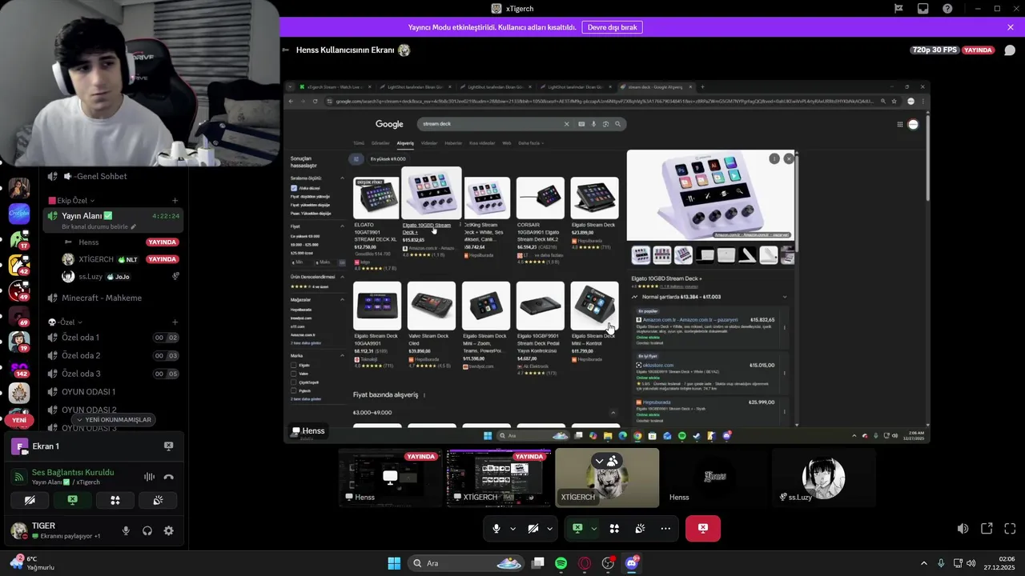Open the server with 142 badge
Viewport: 1025px width, 576px height.
(x=18, y=367)
